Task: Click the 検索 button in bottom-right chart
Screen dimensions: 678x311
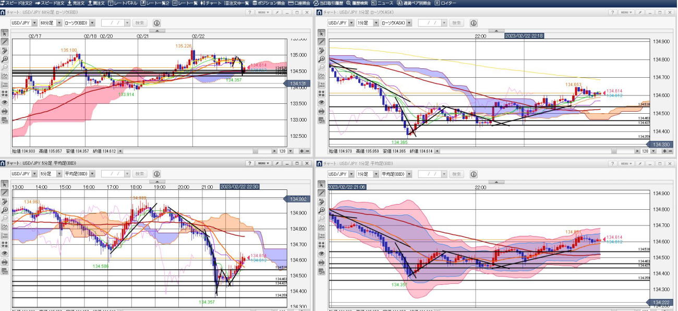Action: point(456,174)
